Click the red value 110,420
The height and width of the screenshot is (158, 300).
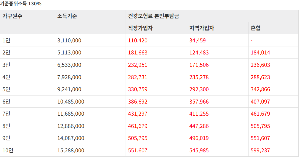click(x=137, y=40)
